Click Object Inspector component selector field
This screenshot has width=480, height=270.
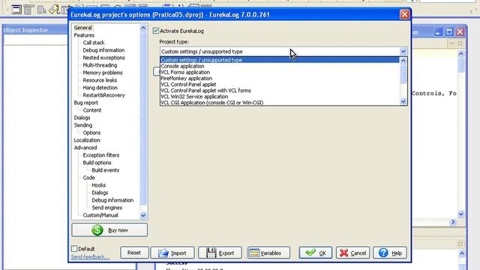(35, 40)
